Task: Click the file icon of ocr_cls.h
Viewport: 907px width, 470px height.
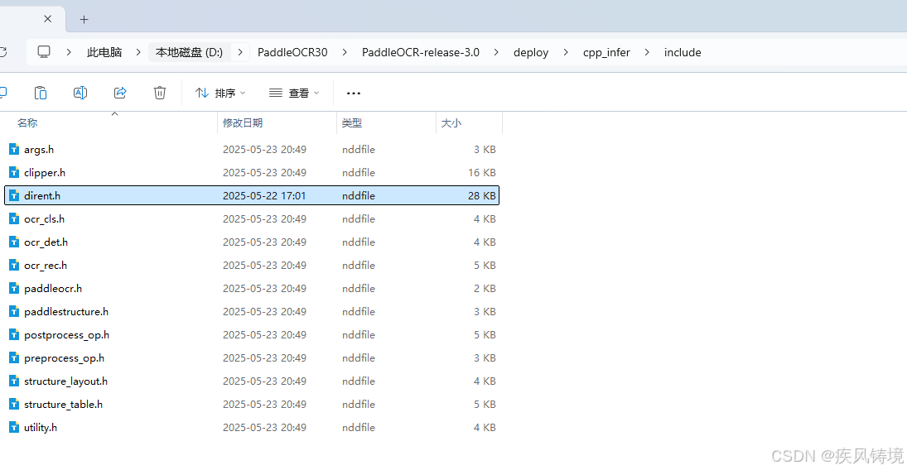Action: [x=14, y=218]
